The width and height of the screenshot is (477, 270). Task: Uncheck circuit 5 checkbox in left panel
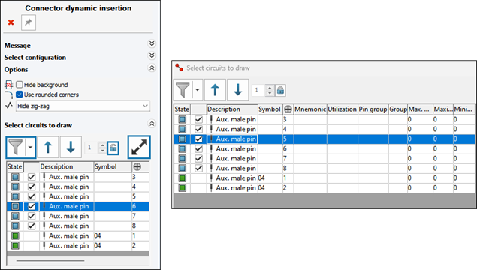pyautogui.click(x=32, y=196)
